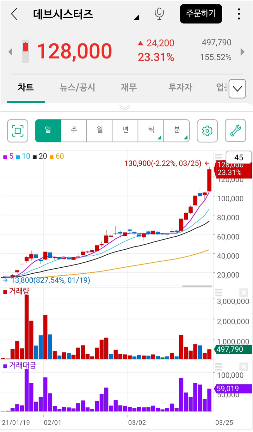Tap the 거래량 volume legend
This screenshot has width=253, height=432.
pyautogui.click(x=16, y=291)
